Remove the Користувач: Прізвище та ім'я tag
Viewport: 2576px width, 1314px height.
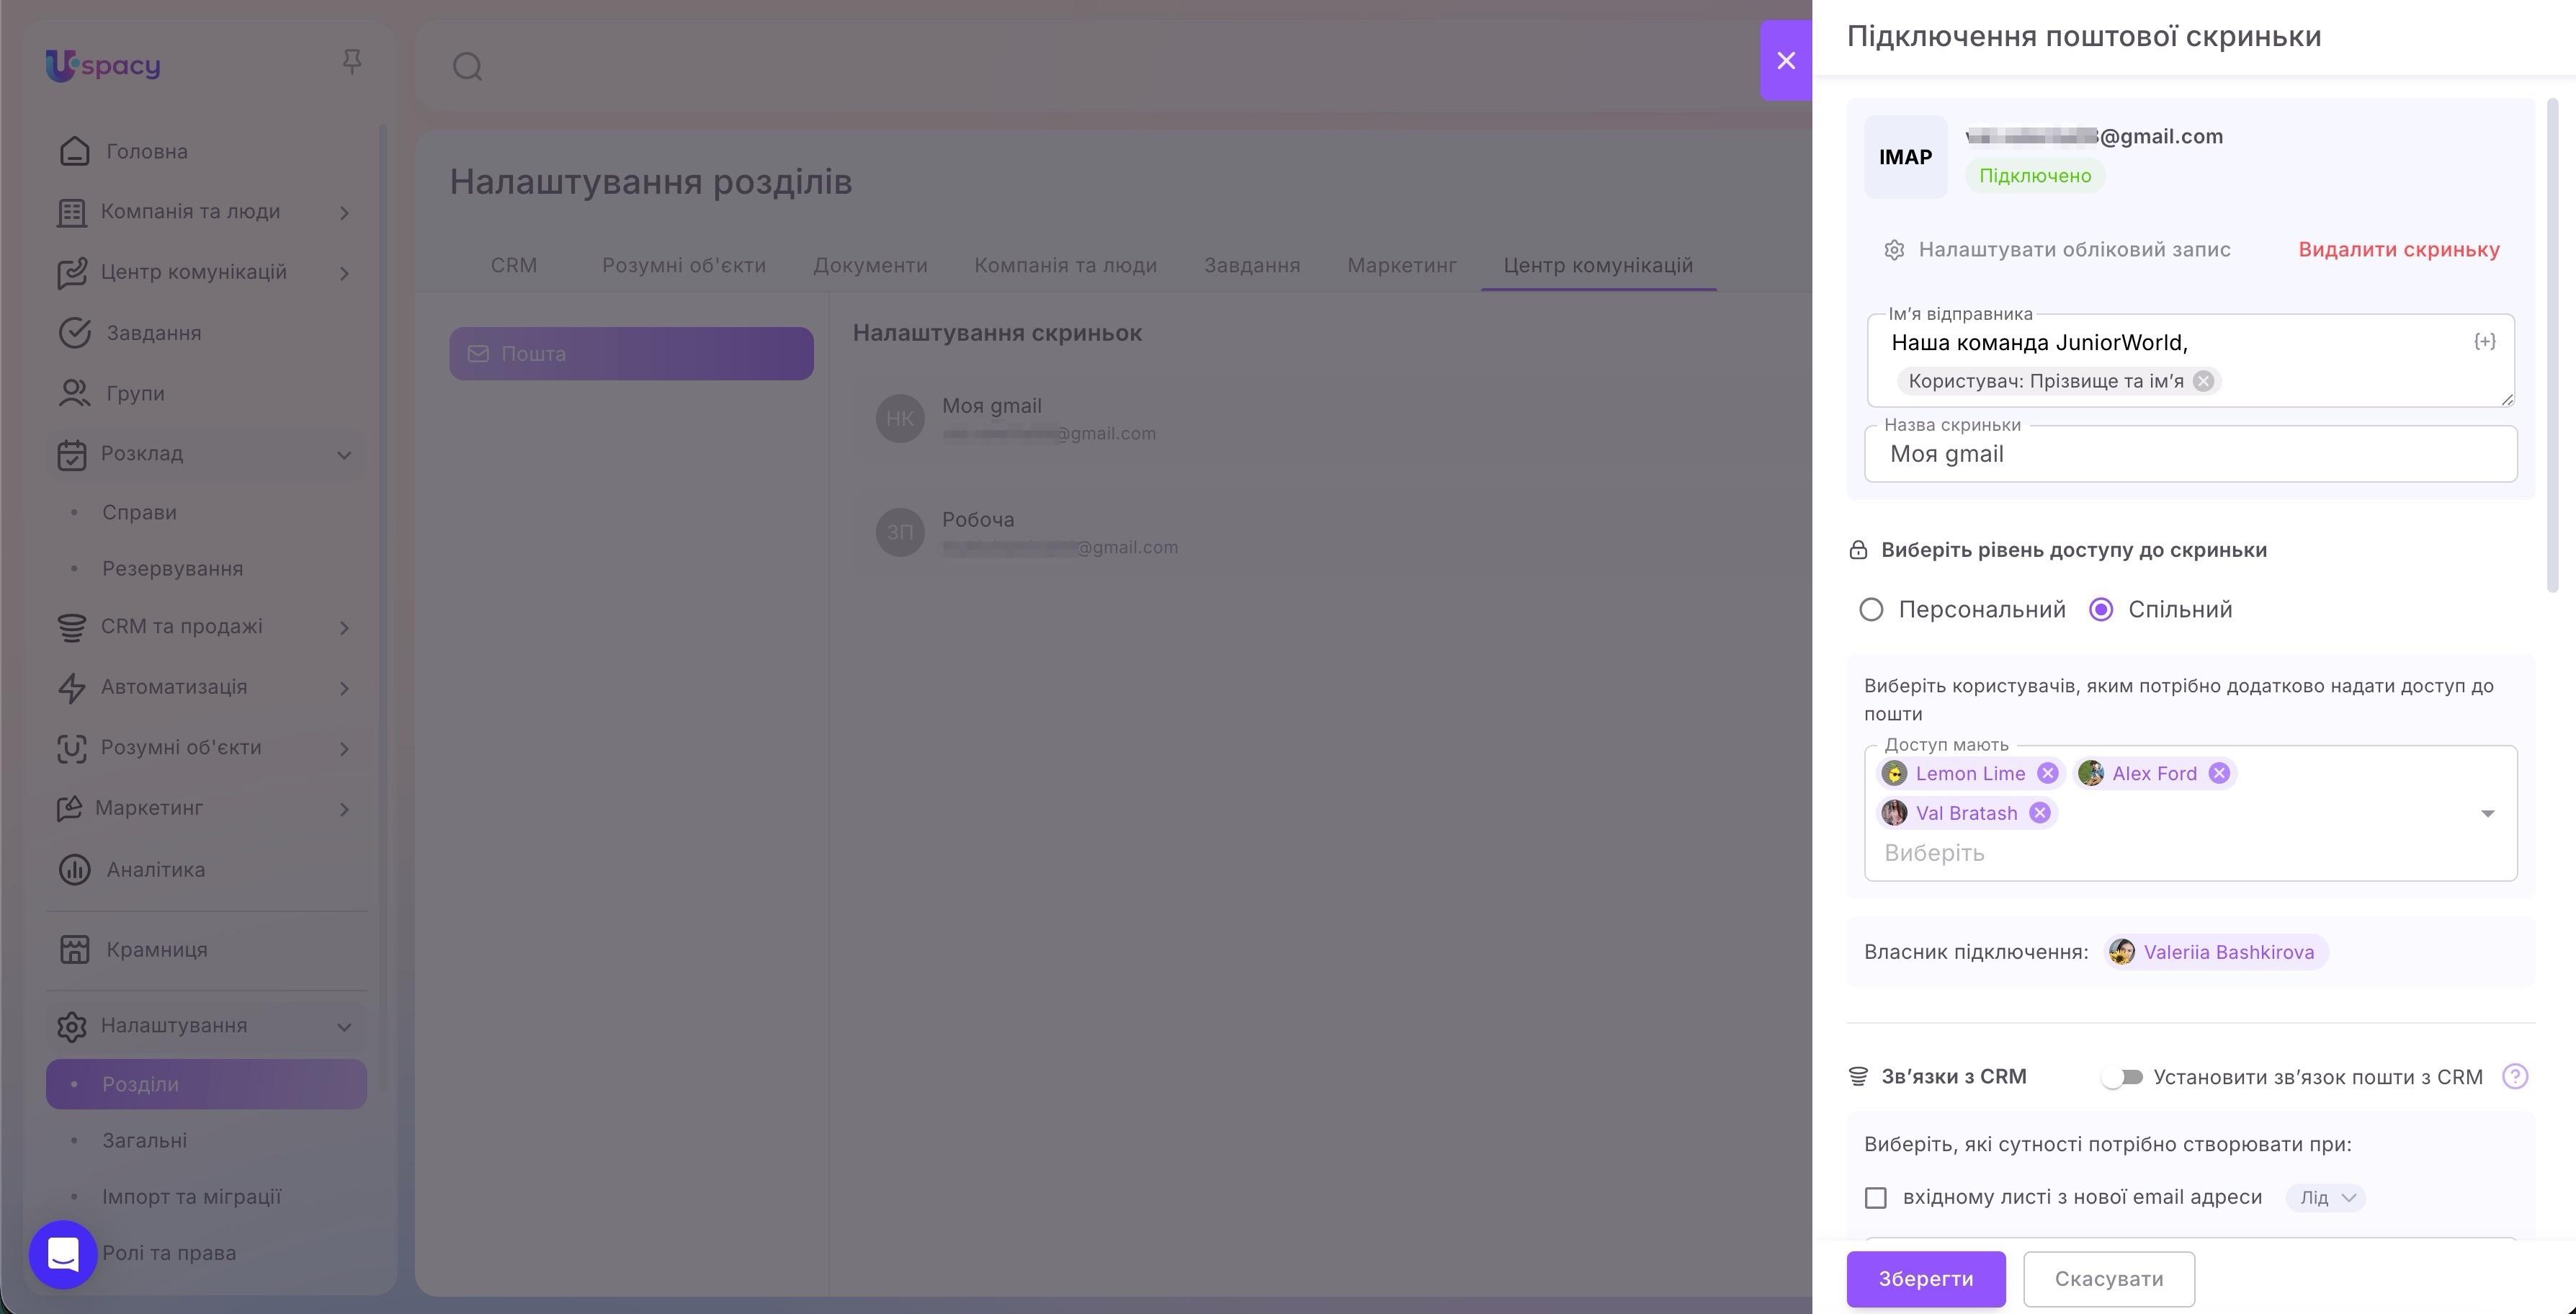pos(2203,381)
